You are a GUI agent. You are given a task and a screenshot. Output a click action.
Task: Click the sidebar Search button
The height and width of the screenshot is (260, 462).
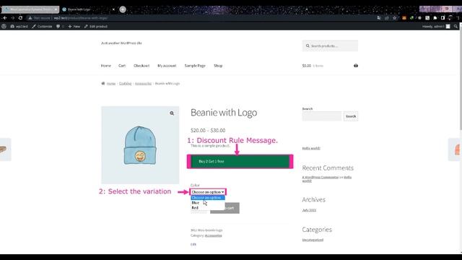[351, 116]
